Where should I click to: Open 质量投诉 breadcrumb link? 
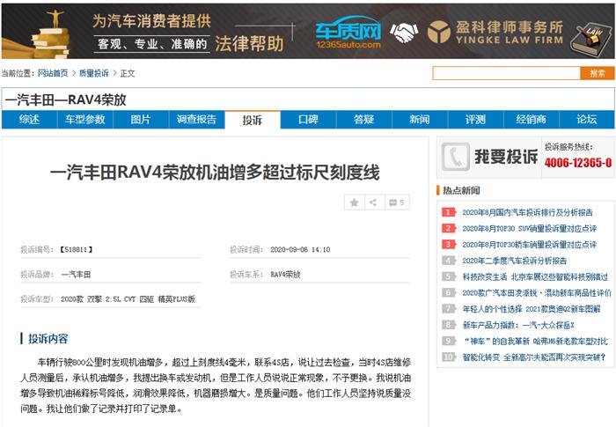click(94, 73)
